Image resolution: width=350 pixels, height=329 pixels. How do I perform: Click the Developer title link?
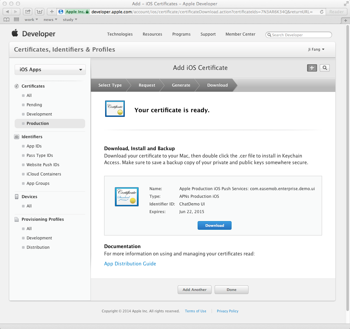[x=39, y=34]
